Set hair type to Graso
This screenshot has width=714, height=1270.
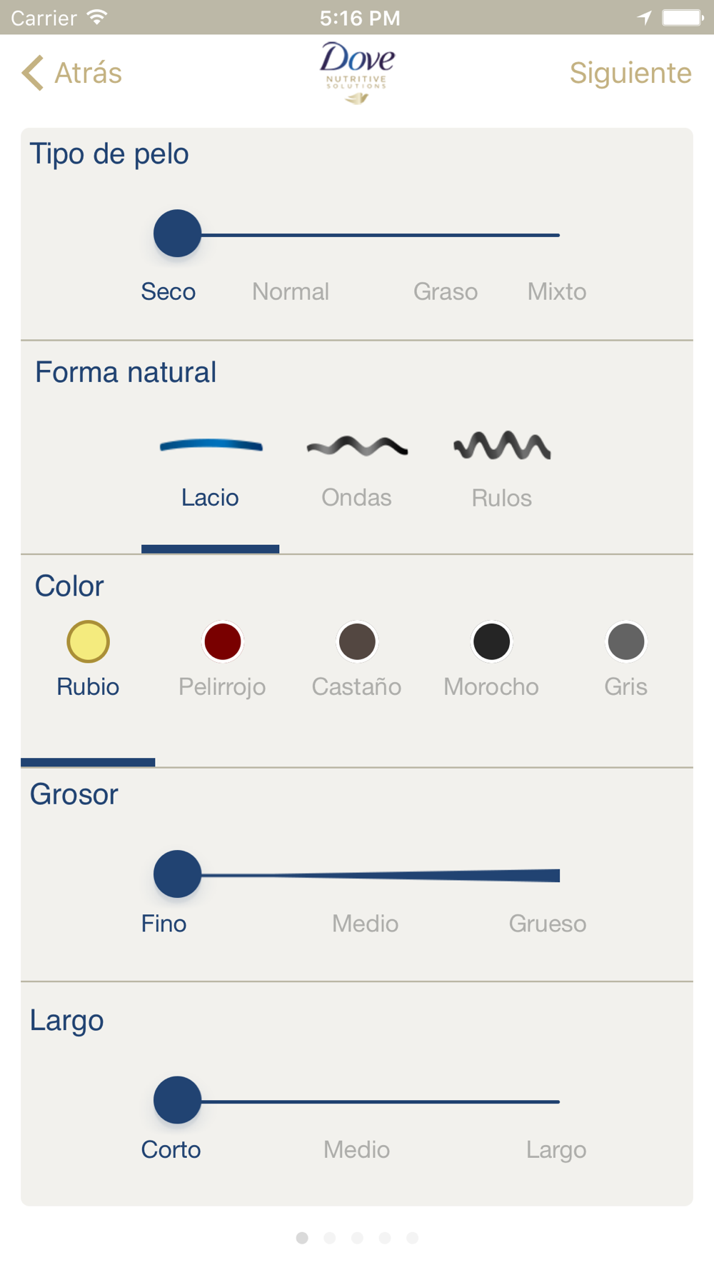tap(446, 291)
